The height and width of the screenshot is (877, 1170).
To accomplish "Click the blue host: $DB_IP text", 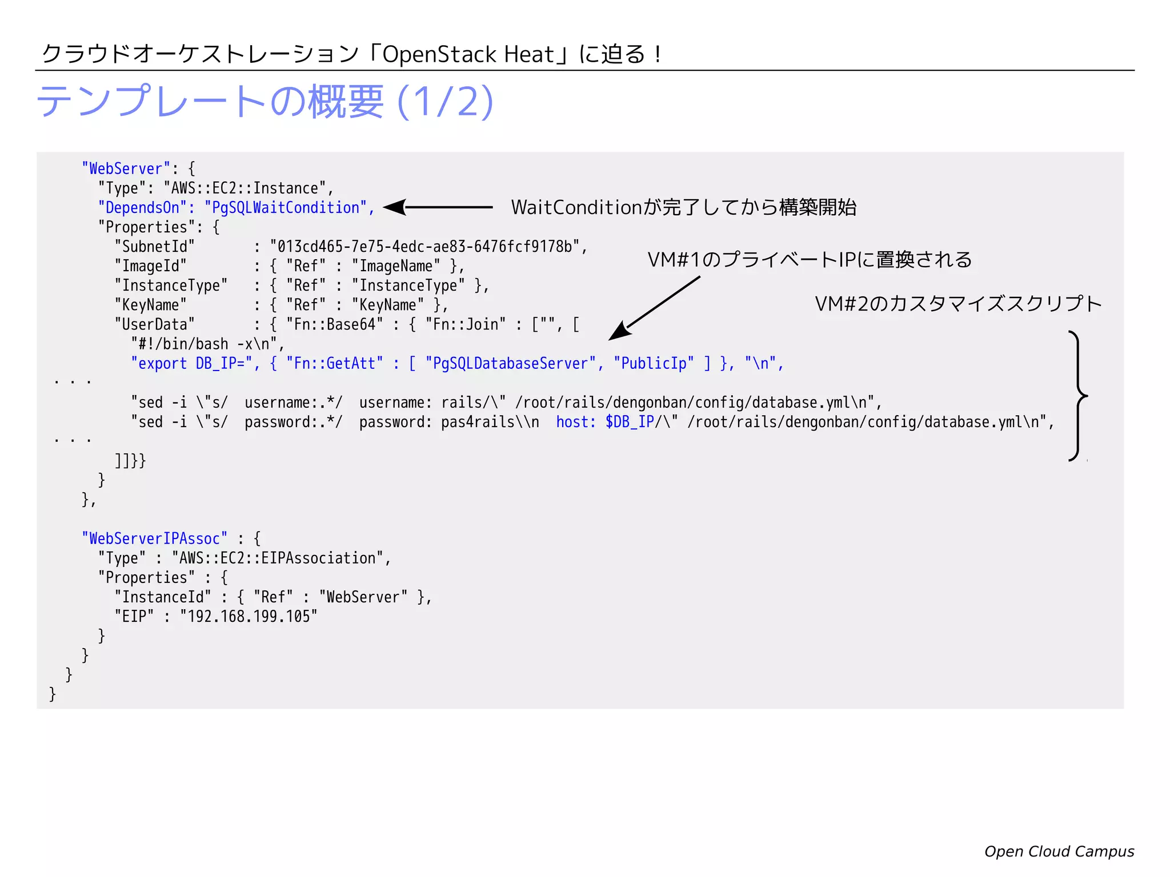I will 605,421.
